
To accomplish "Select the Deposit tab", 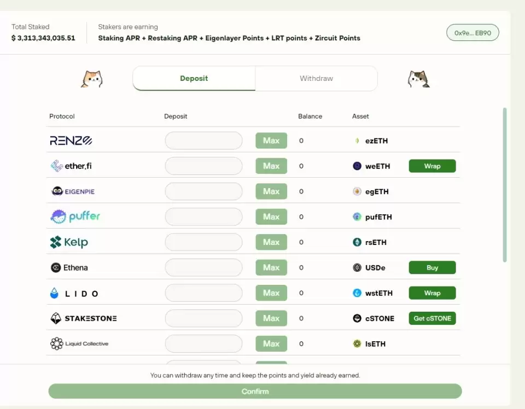I will pyautogui.click(x=194, y=78).
